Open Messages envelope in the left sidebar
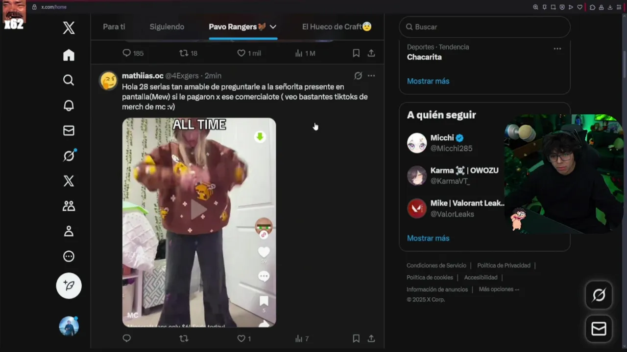This screenshot has height=352, width=627. (x=69, y=131)
